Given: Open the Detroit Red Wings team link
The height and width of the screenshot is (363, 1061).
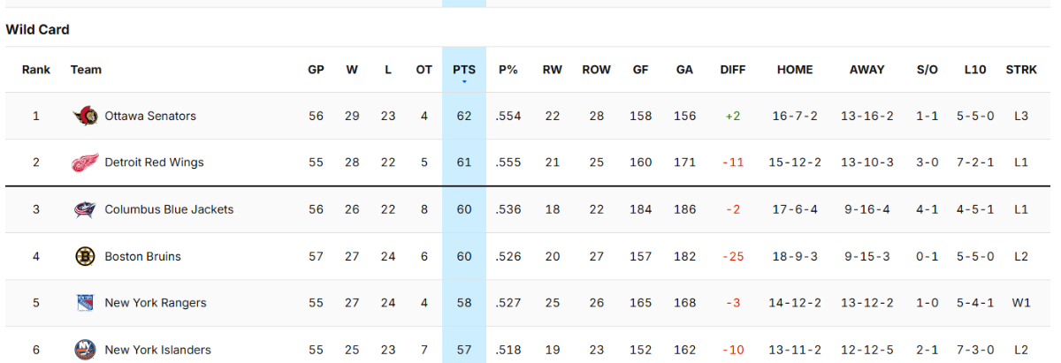Looking at the screenshot, I should click(154, 163).
